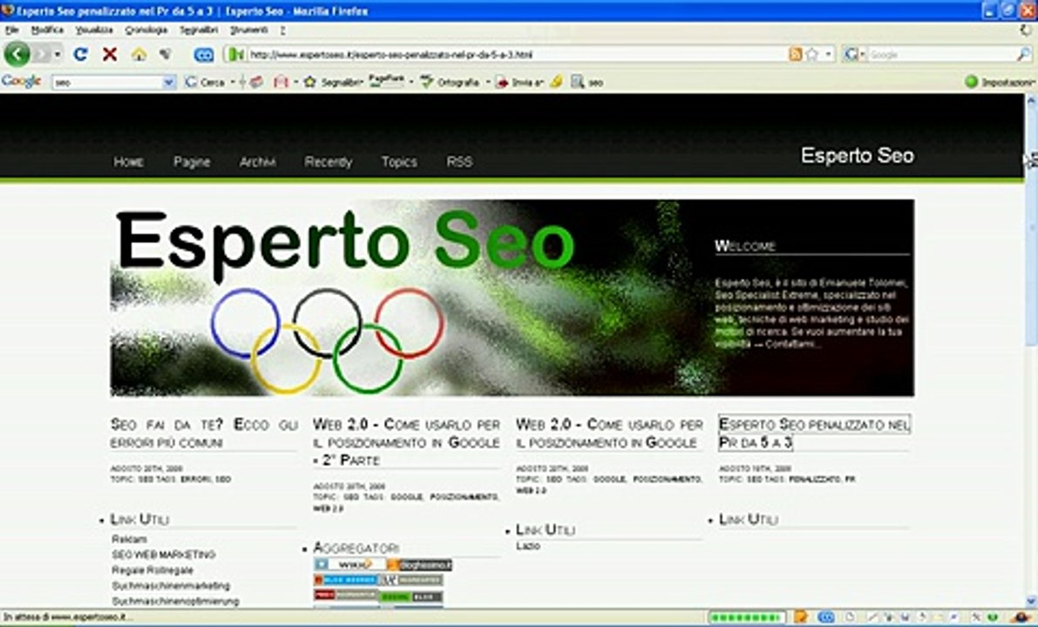1038x627 pixels.
Task: Click the Esperto Seo banner image
Action: [512, 298]
